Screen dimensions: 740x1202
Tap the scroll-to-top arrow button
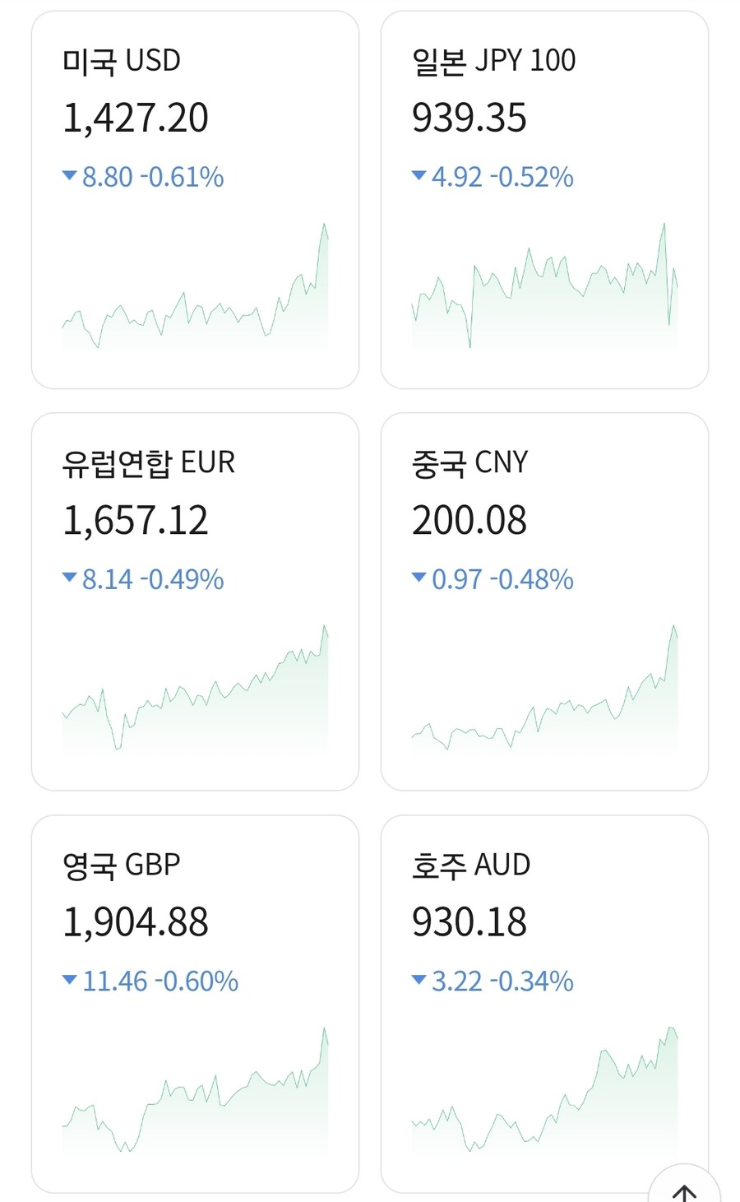pyautogui.click(x=684, y=1190)
